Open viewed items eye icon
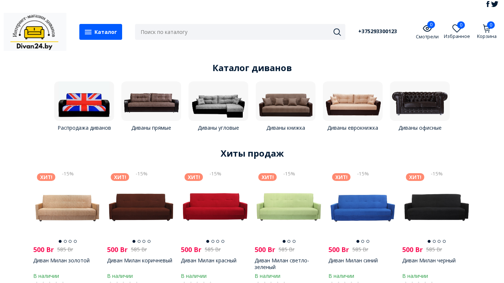The width and height of the screenshot is (504, 283). coord(427,28)
